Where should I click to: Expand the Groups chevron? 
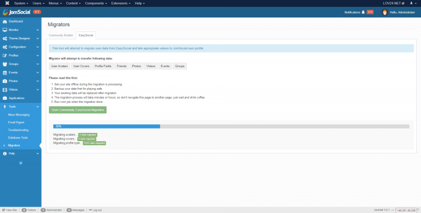[37, 64]
